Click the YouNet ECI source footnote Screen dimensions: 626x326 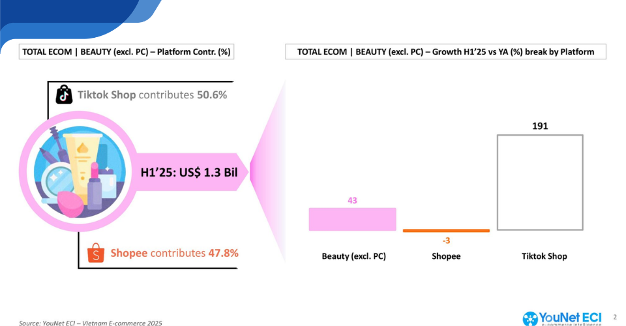pos(90,323)
